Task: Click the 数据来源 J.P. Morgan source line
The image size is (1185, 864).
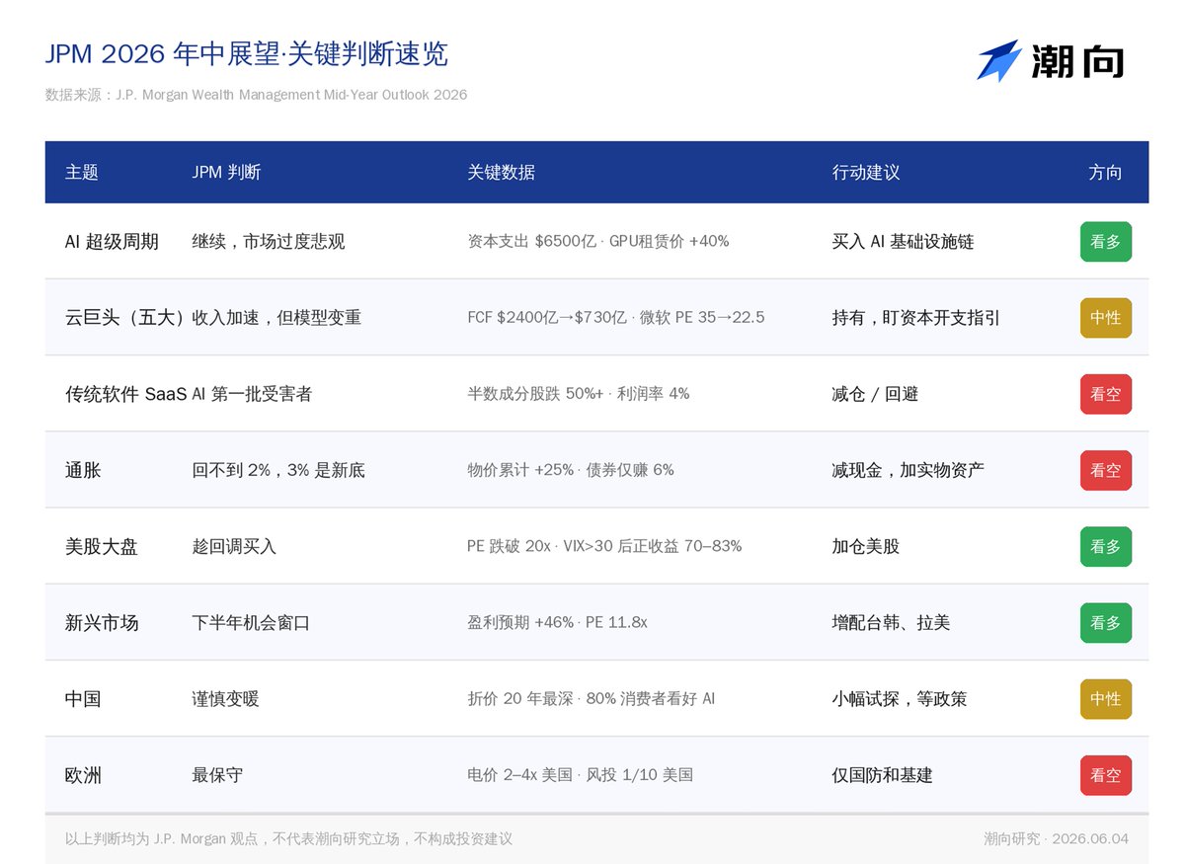Action: pos(256,95)
